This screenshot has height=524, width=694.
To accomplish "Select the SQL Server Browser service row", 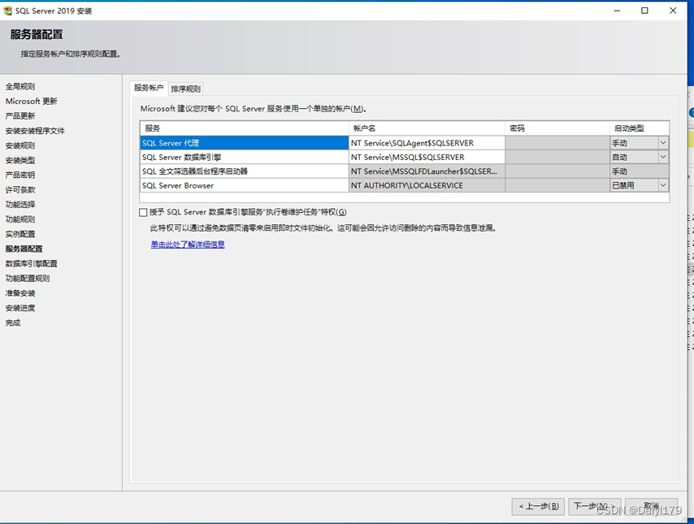I will click(245, 185).
